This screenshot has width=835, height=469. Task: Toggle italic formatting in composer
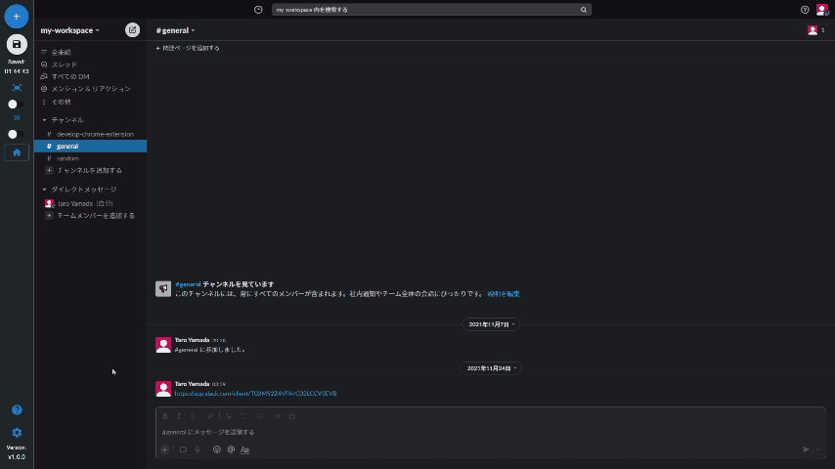(179, 416)
